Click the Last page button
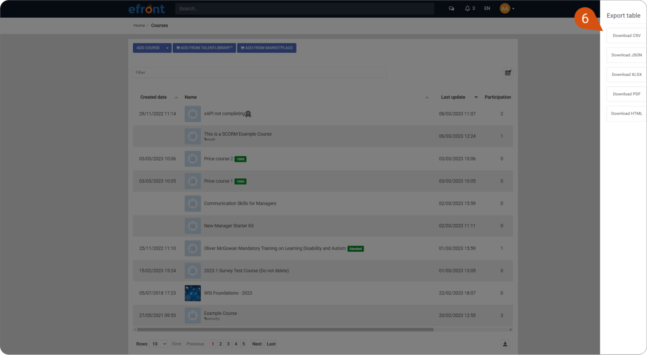The width and height of the screenshot is (647, 355). click(271, 344)
